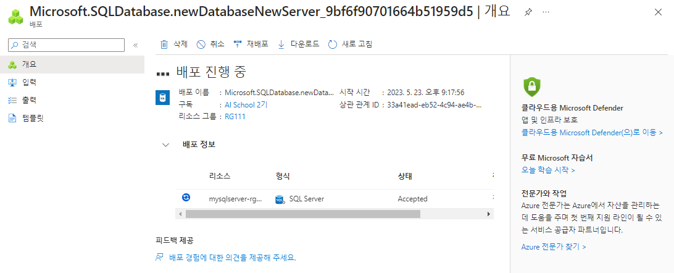Click the 리소스 column header

point(220,176)
